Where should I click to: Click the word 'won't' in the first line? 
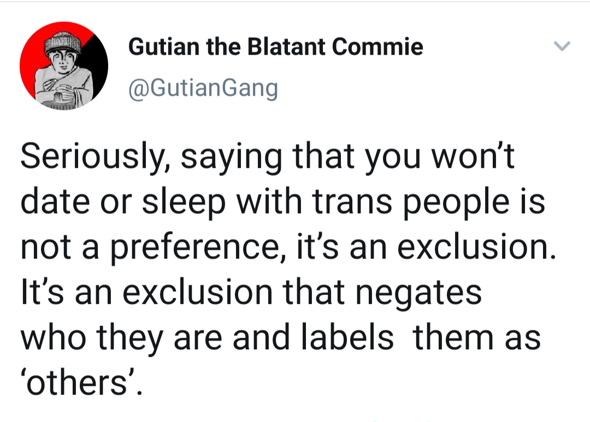point(473,156)
